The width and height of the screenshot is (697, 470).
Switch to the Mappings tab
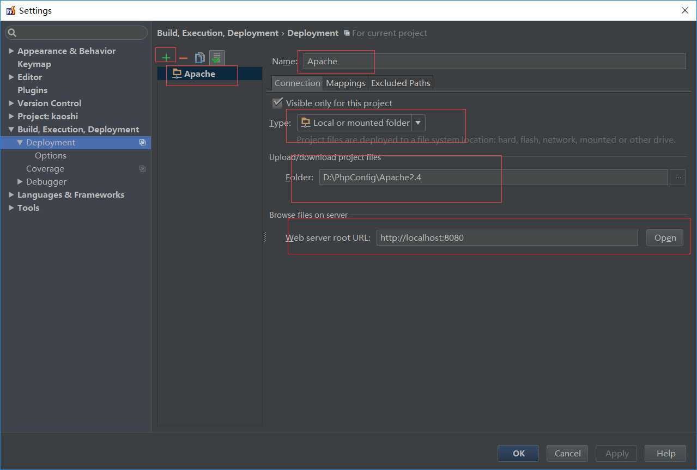[346, 83]
